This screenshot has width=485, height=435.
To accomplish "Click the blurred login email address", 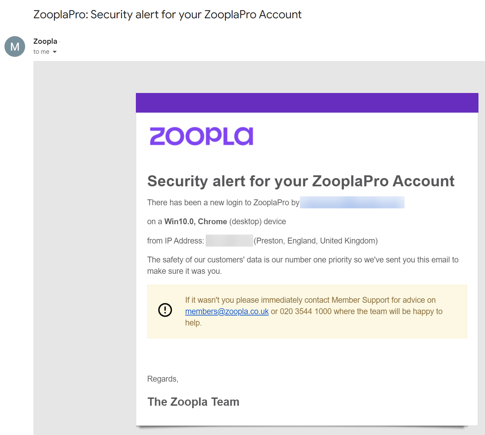I will [x=352, y=203].
